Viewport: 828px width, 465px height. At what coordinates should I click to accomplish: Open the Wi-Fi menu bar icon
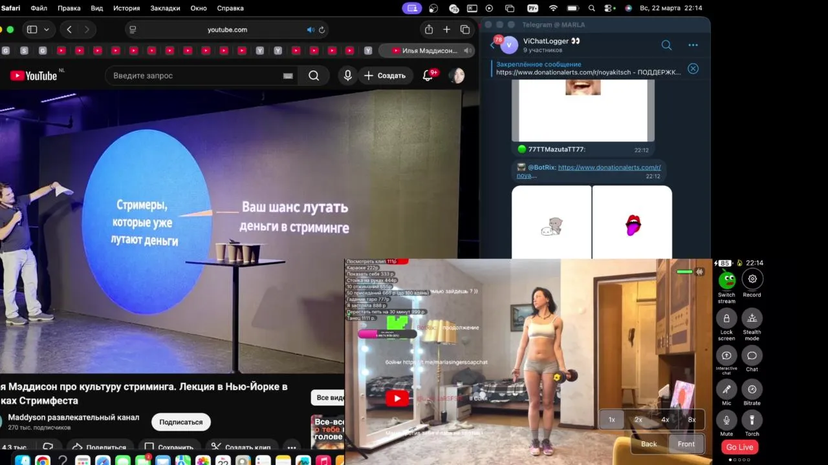click(x=553, y=8)
